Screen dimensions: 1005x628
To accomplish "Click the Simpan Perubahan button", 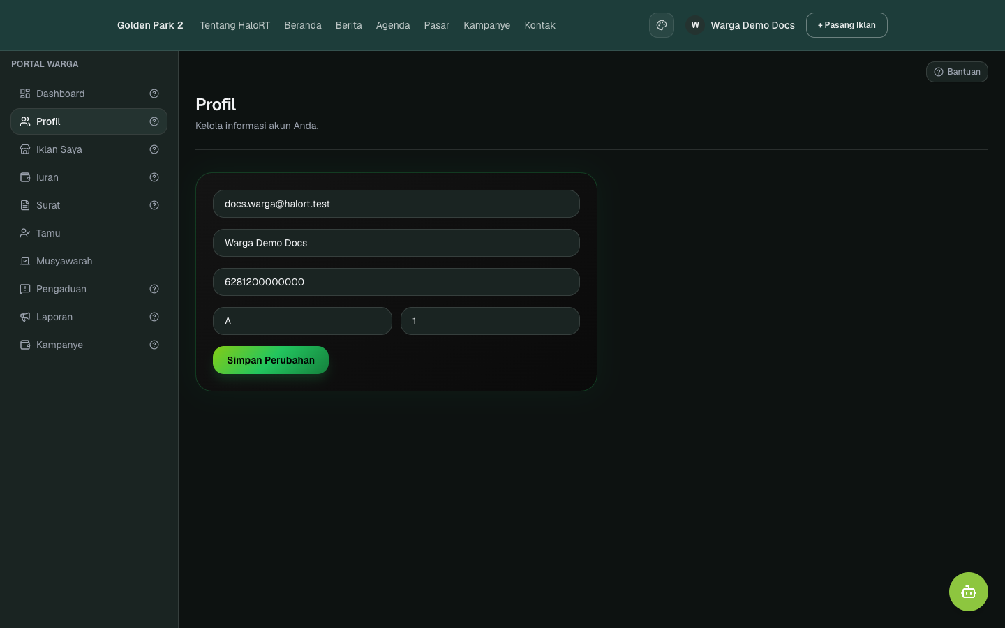I will [x=271, y=360].
